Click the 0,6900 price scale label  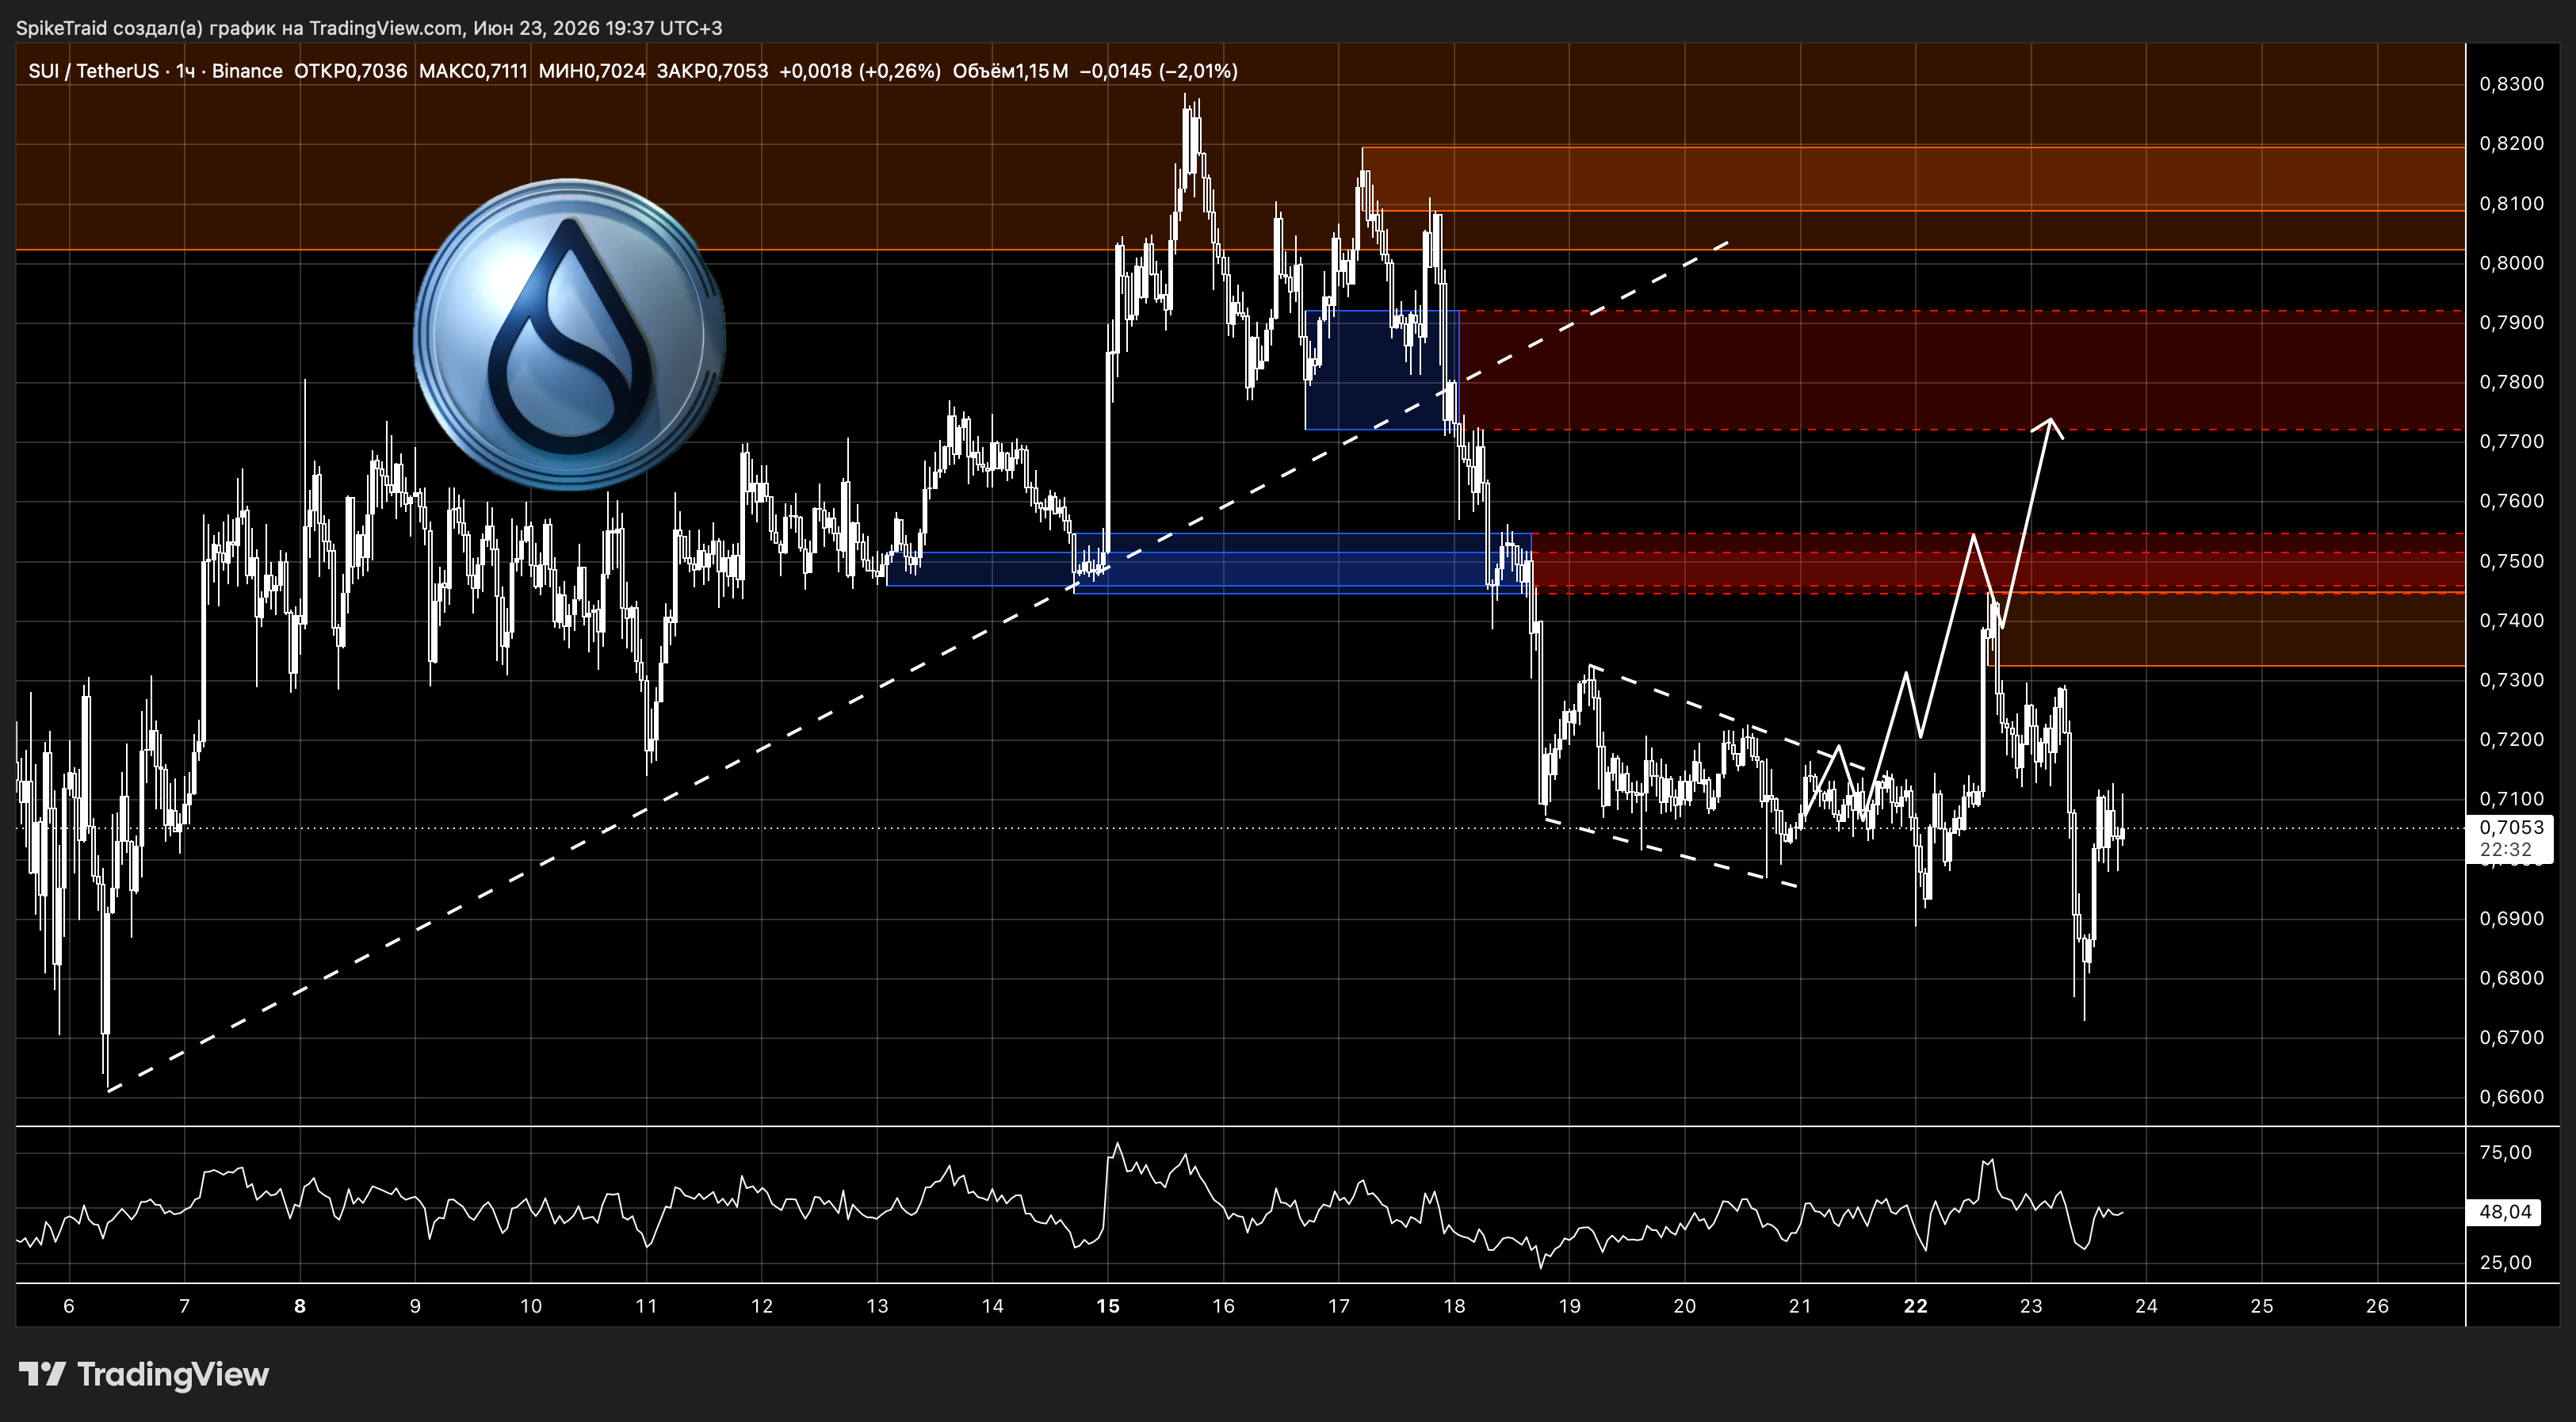click(2512, 918)
